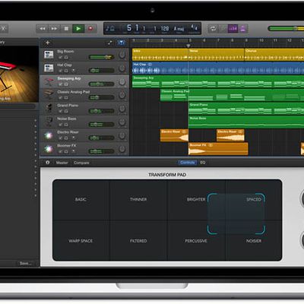
Task: Select the Grand Piano track icon
Action: (x=49, y=108)
